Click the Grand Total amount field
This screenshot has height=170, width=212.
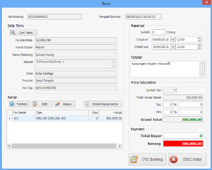click(183, 119)
